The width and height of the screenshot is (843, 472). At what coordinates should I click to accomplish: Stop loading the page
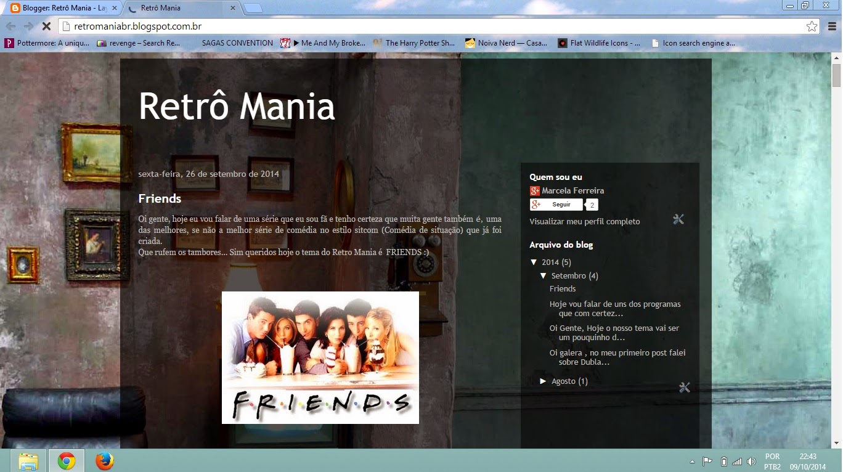pos(47,26)
